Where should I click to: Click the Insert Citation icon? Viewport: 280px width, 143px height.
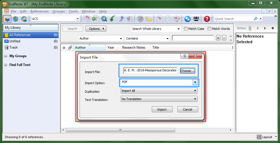click(x=160, y=19)
